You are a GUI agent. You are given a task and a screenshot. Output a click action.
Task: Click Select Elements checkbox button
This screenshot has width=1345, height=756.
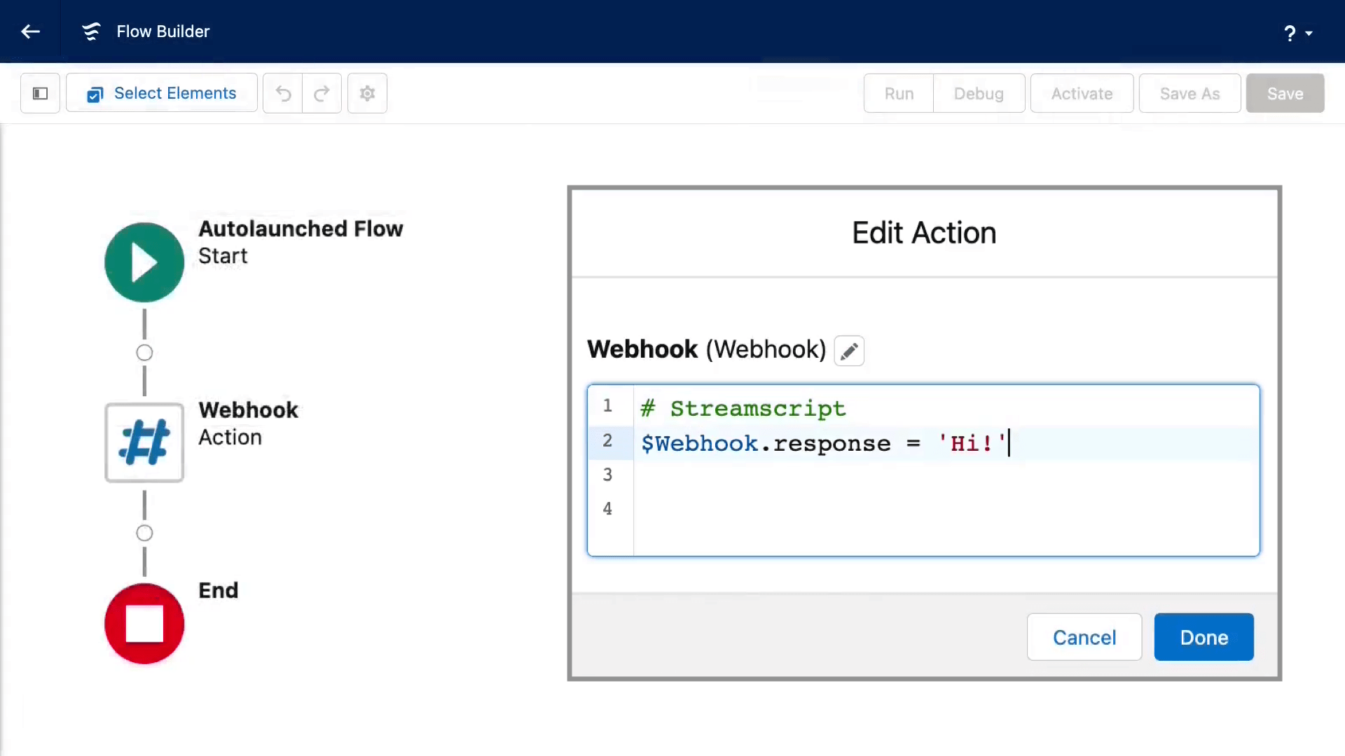162,93
